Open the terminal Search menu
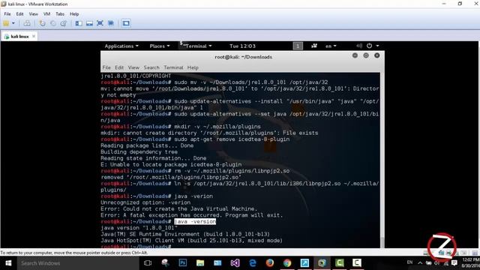The image size is (480, 270). pyautogui.click(x=151, y=67)
